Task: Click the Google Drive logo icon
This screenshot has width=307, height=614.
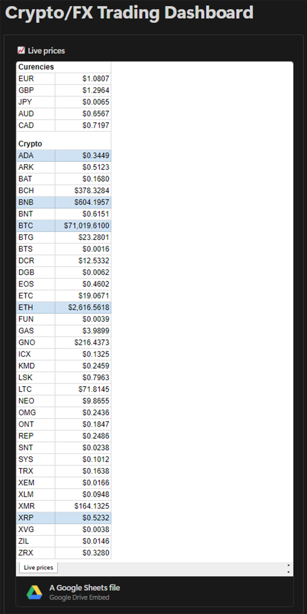Action: point(34,592)
